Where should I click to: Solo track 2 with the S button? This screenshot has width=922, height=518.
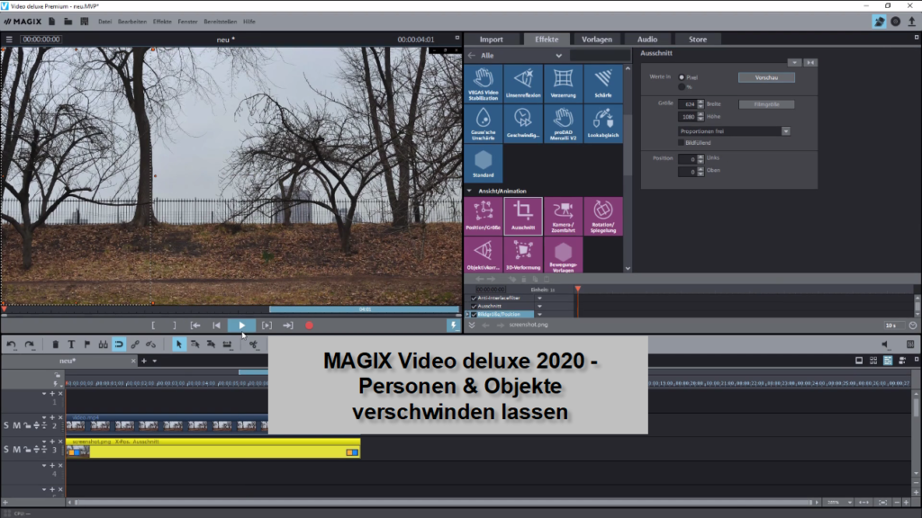(6, 425)
